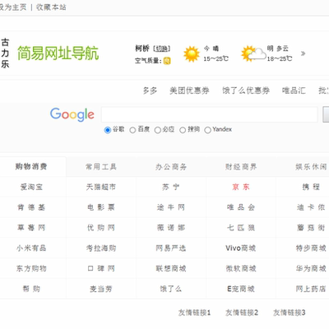
Task: Open the 网上药店 link
Action: pos(311,289)
